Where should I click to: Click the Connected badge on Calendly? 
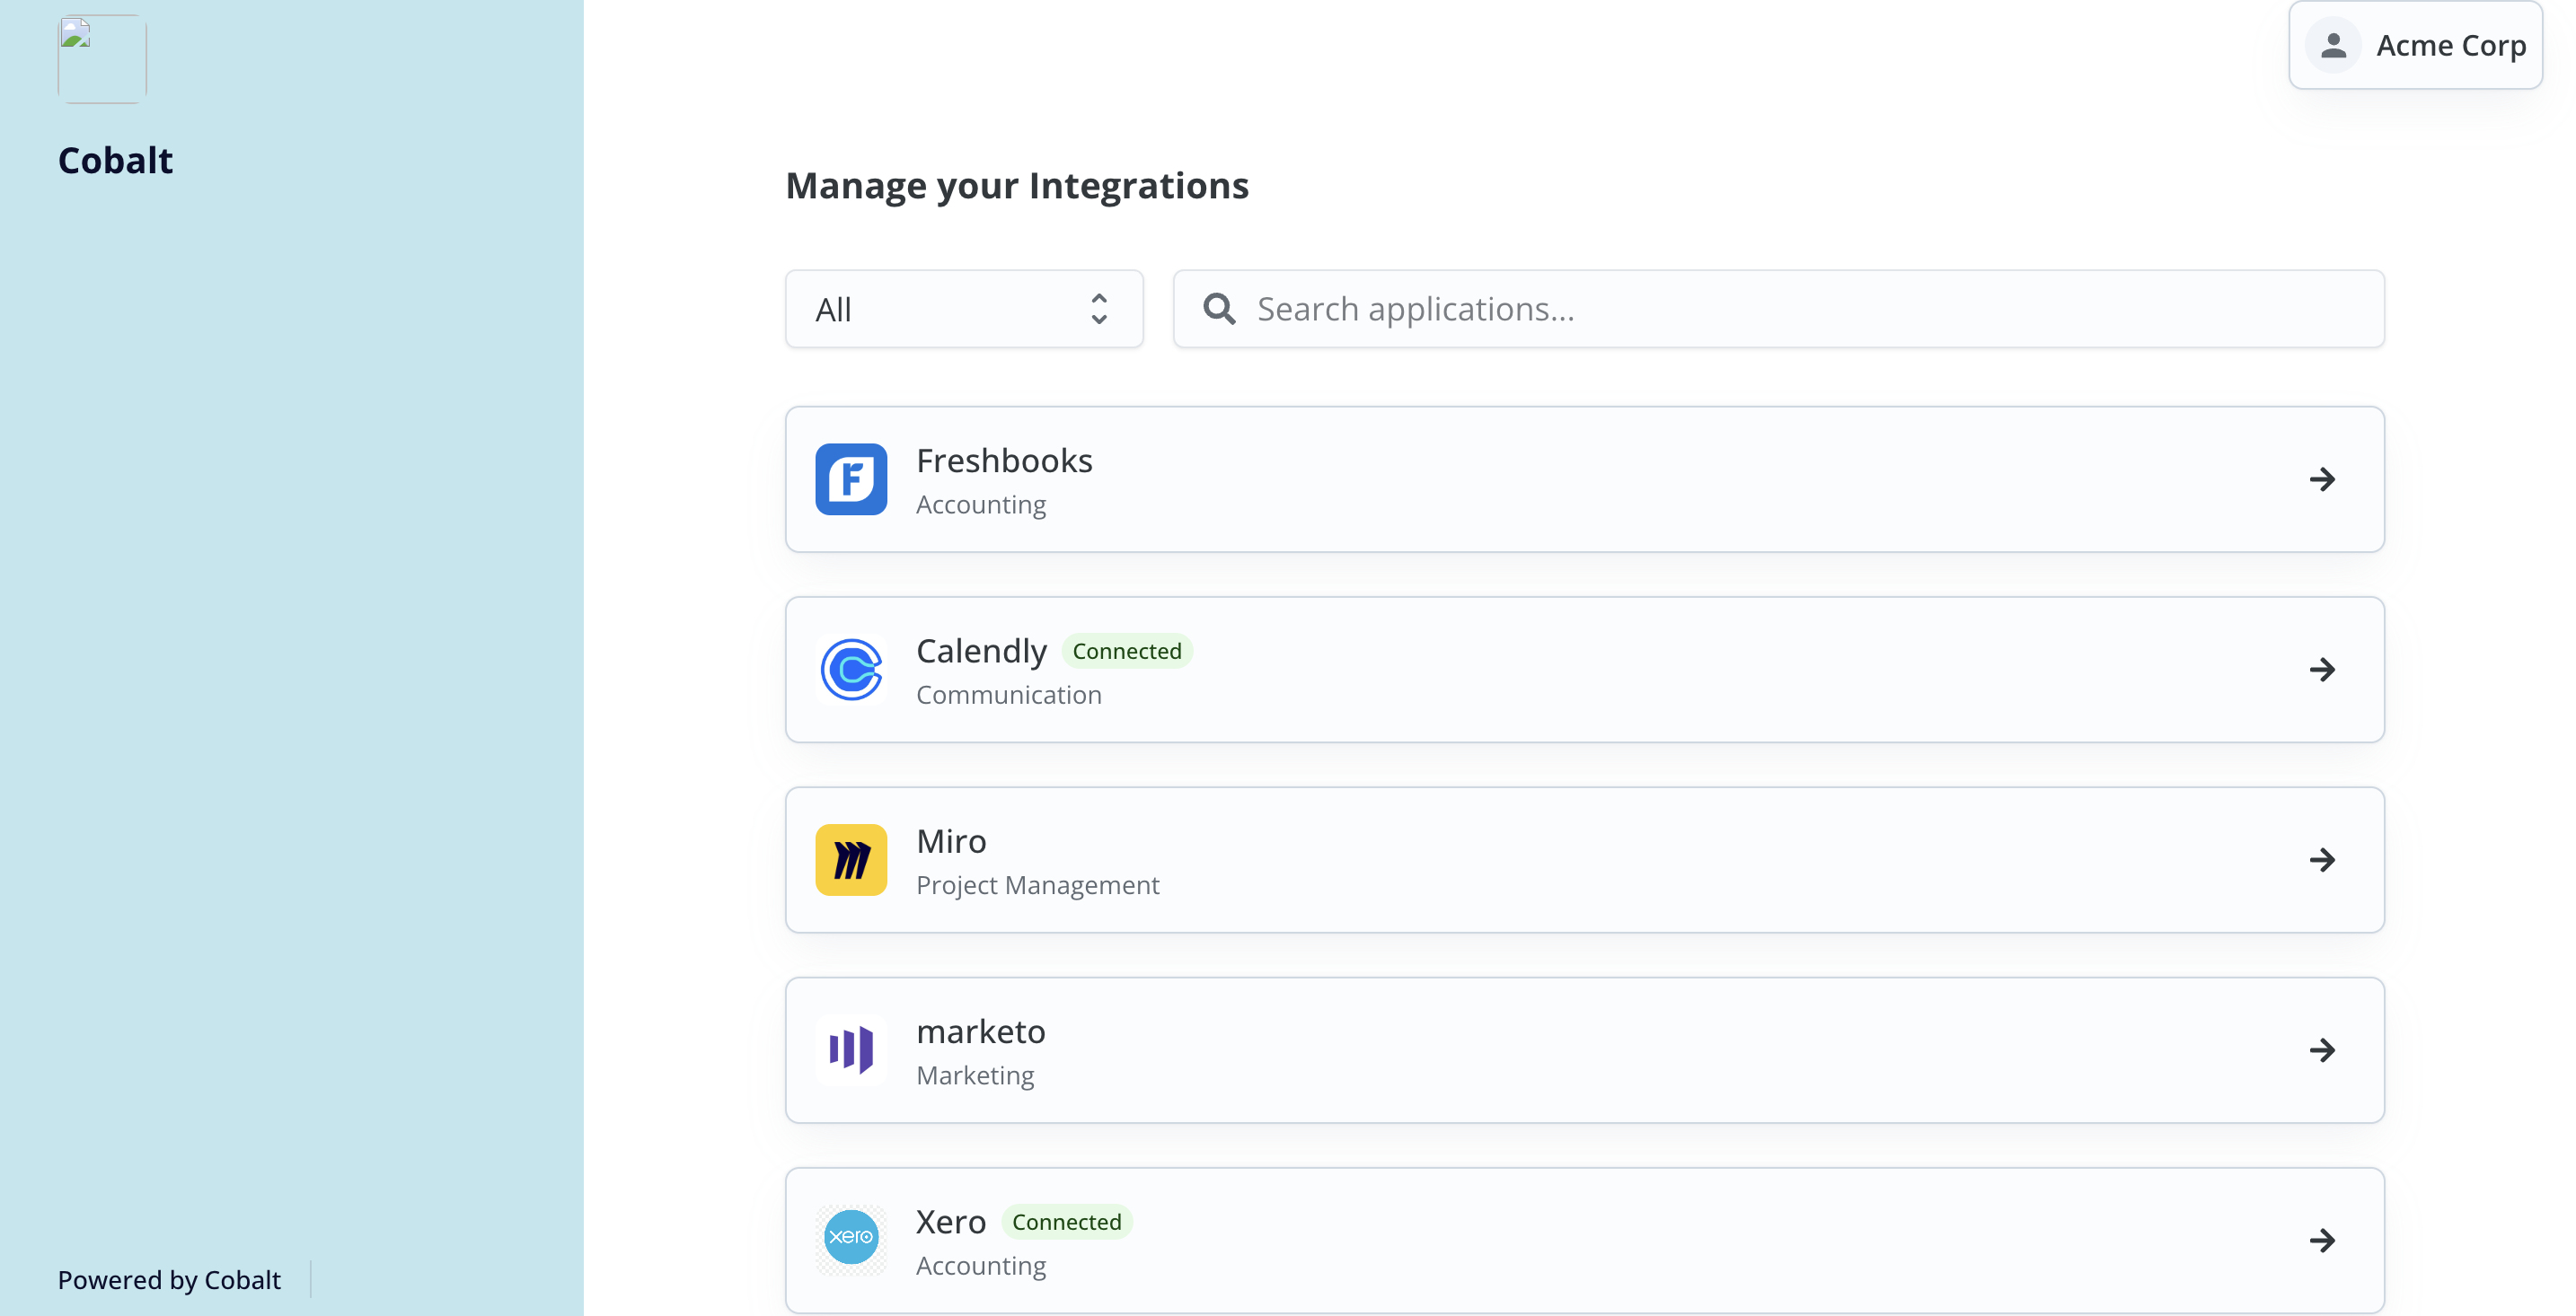tap(1127, 651)
